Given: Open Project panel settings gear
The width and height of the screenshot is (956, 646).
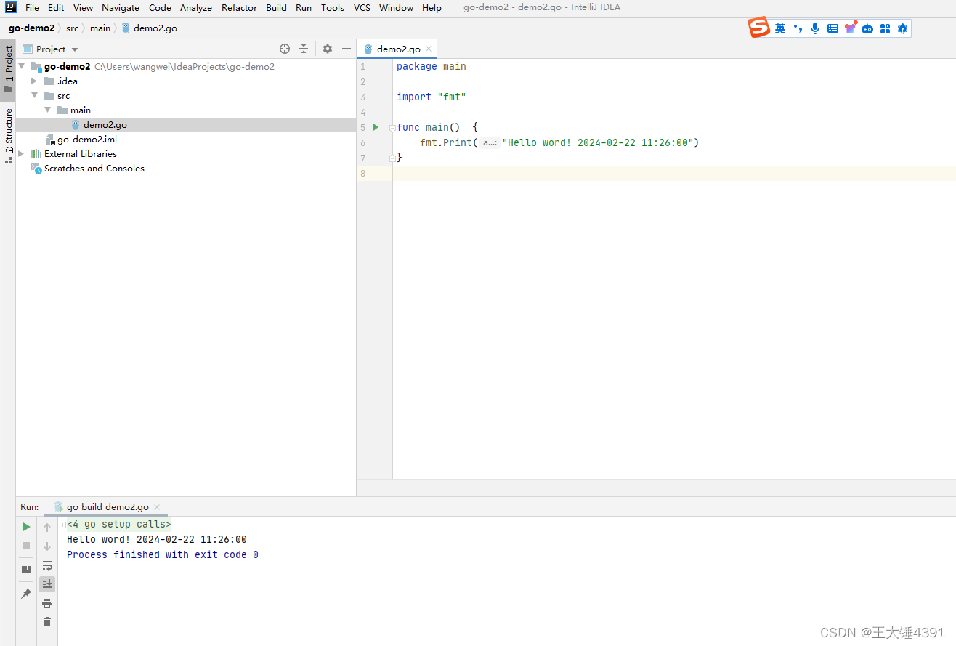Looking at the screenshot, I should [327, 49].
